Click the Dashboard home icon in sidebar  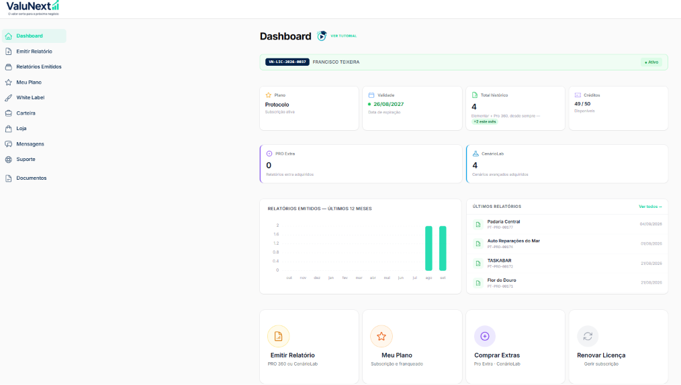pos(8,36)
